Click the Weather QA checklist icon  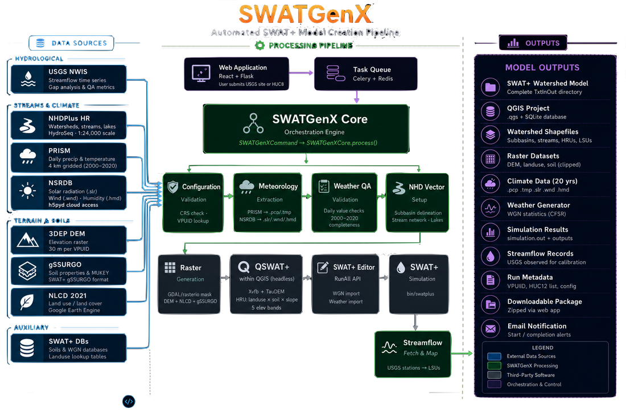(x=324, y=187)
